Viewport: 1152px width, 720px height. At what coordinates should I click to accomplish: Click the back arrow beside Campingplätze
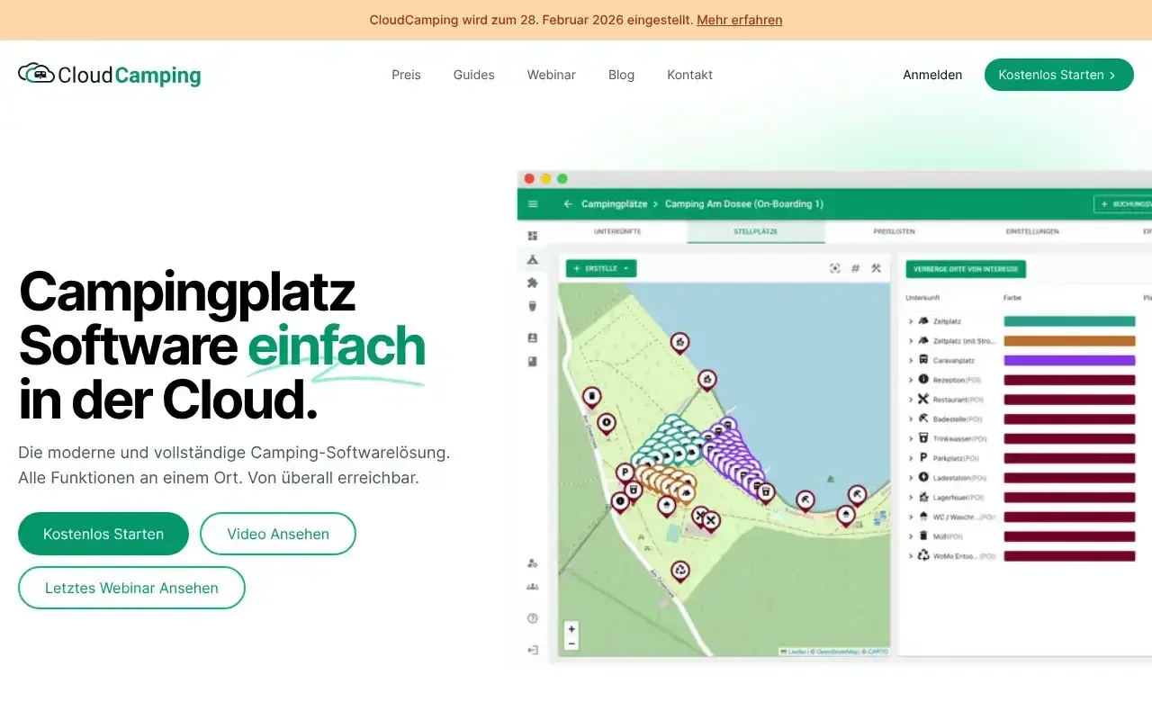click(568, 204)
